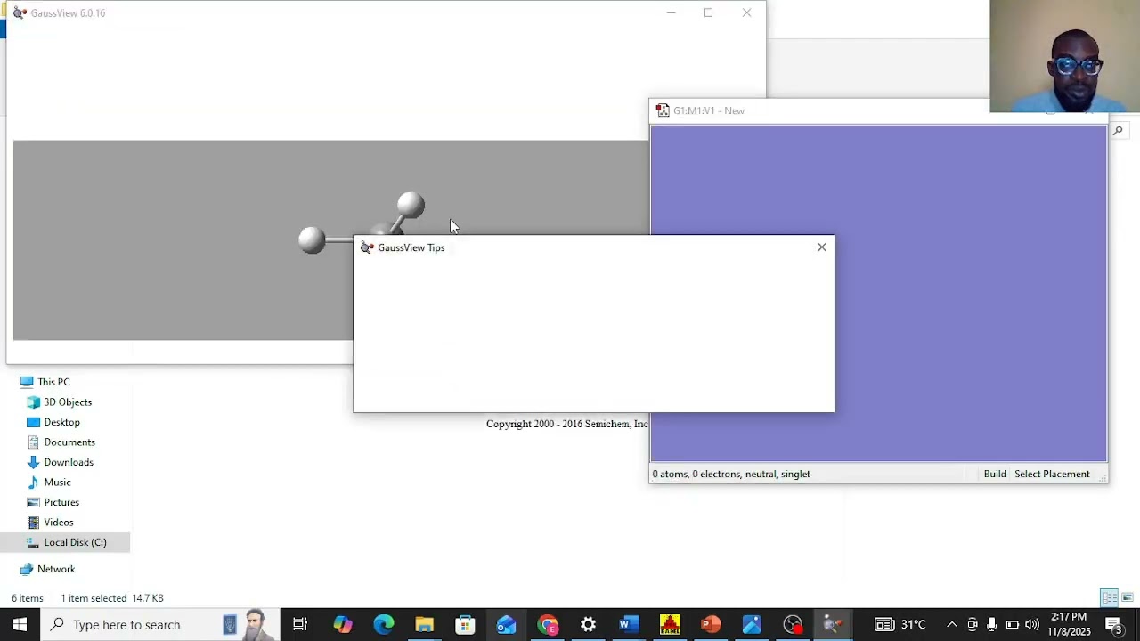This screenshot has width=1140, height=641.
Task: Click the G1:M1:V1 molecule window icon
Action: 663,110
